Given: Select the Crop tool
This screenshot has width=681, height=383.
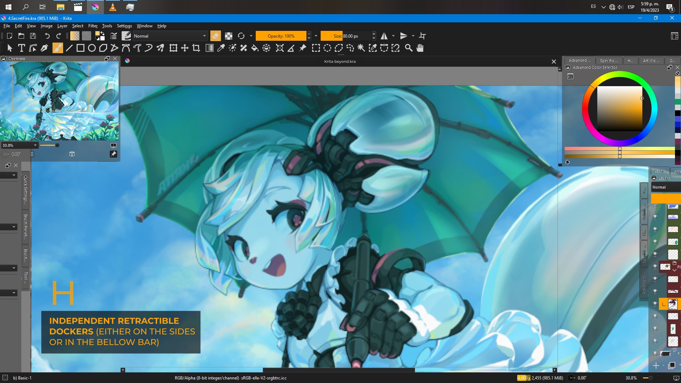Looking at the screenshot, I should 196,48.
